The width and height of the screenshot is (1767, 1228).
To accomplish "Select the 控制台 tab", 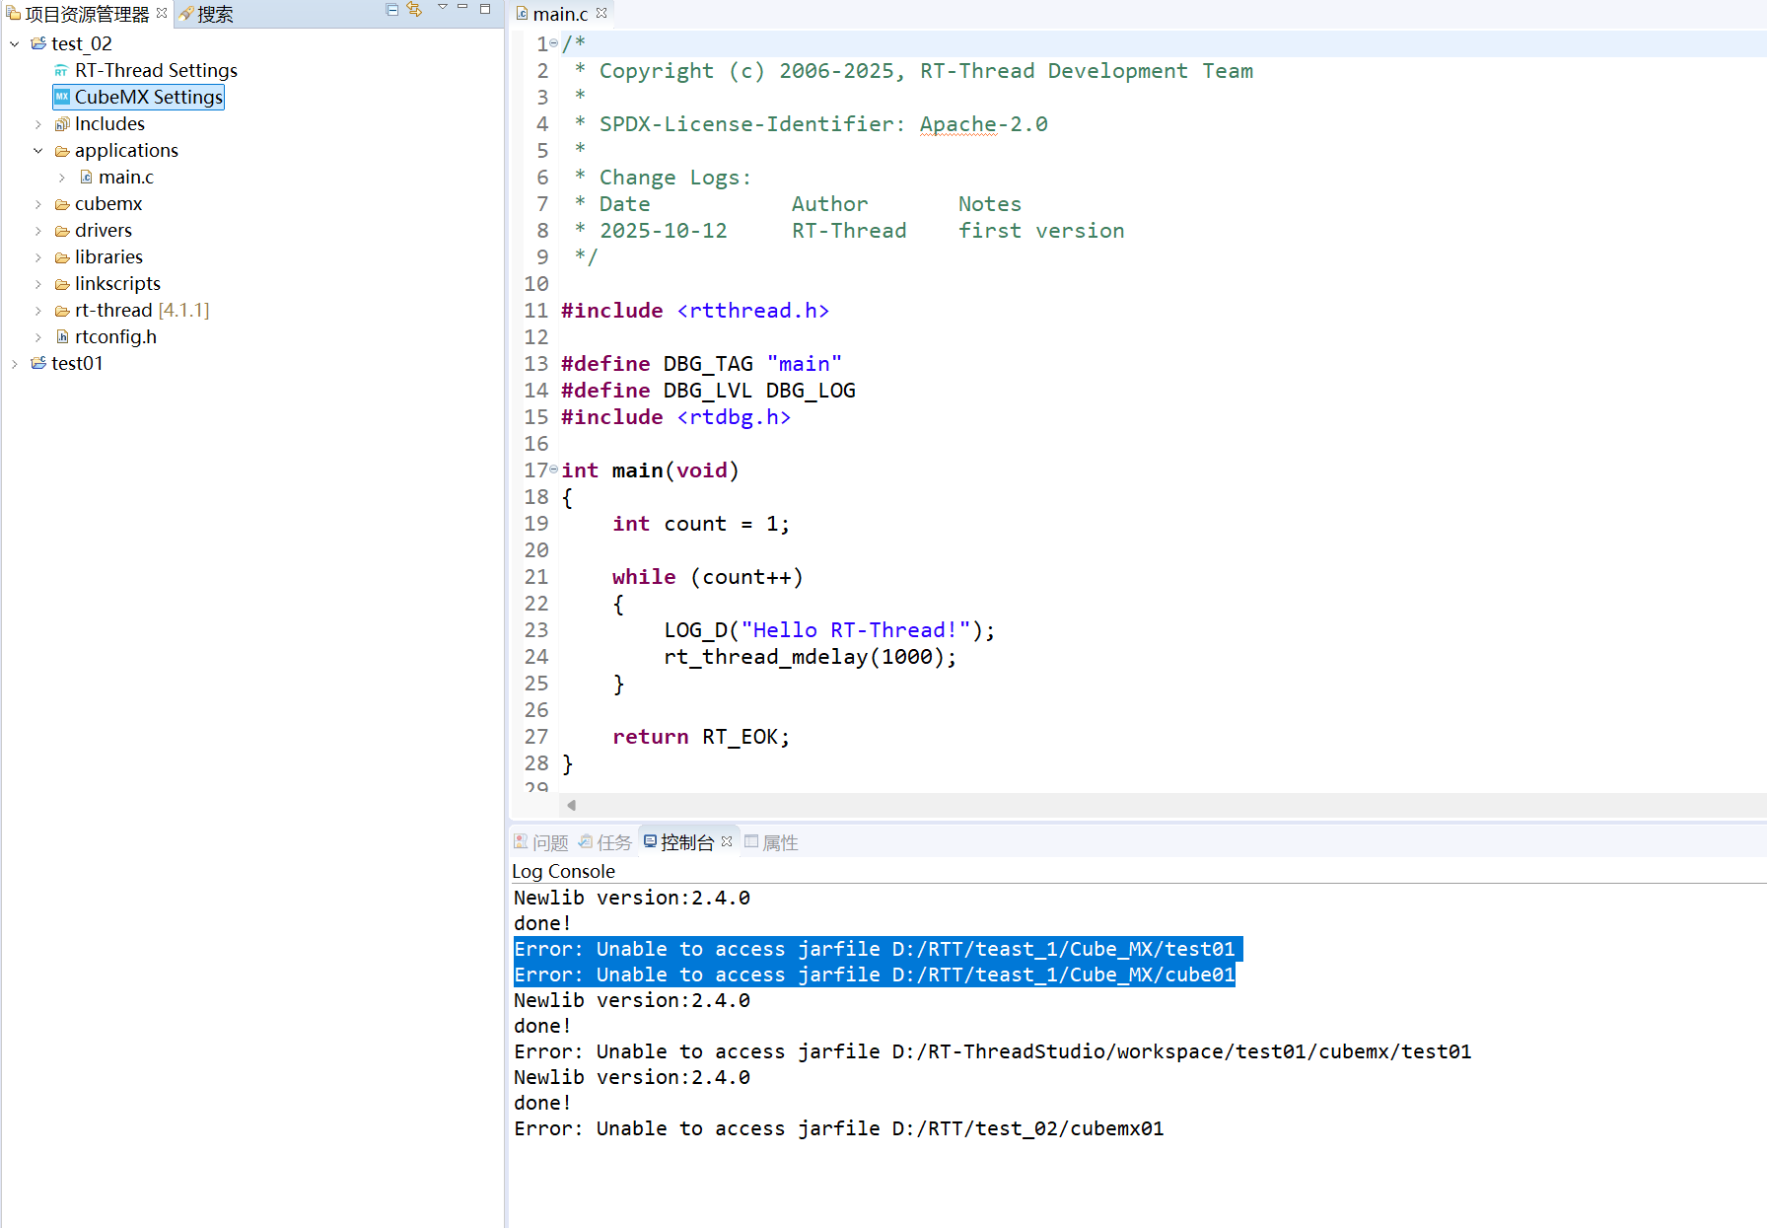I will [679, 842].
